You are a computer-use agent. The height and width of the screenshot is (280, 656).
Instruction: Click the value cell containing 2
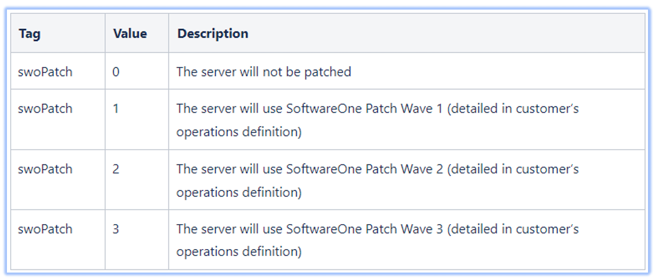[x=116, y=169]
